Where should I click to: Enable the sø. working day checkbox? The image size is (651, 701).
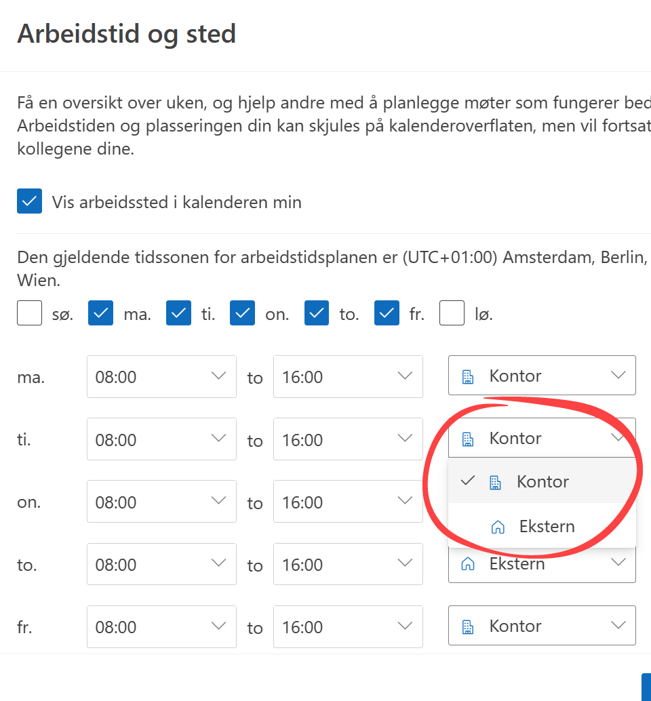pos(29,313)
